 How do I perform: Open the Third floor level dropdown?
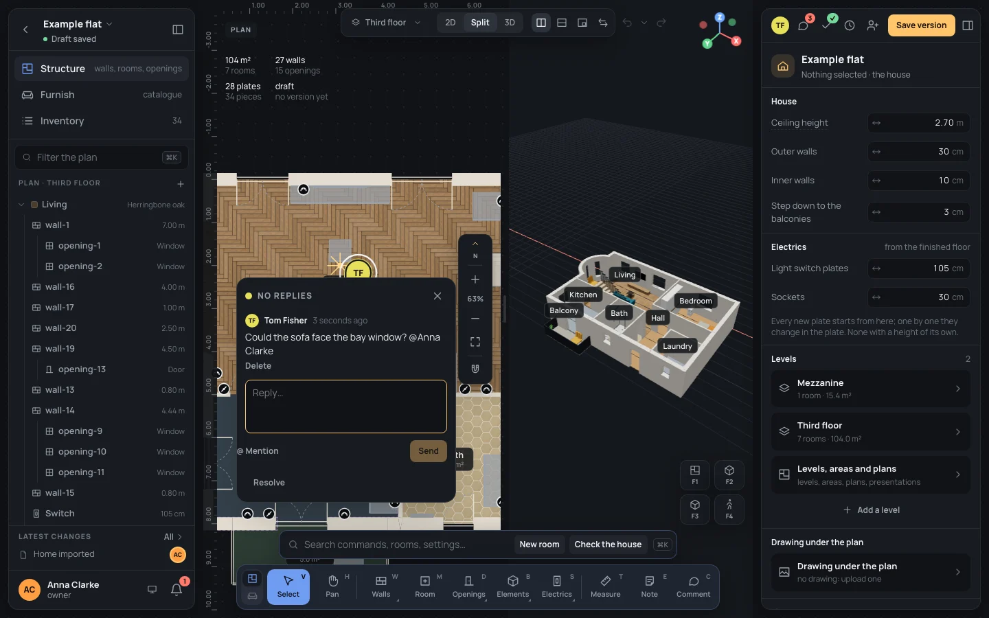click(x=386, y=23)
